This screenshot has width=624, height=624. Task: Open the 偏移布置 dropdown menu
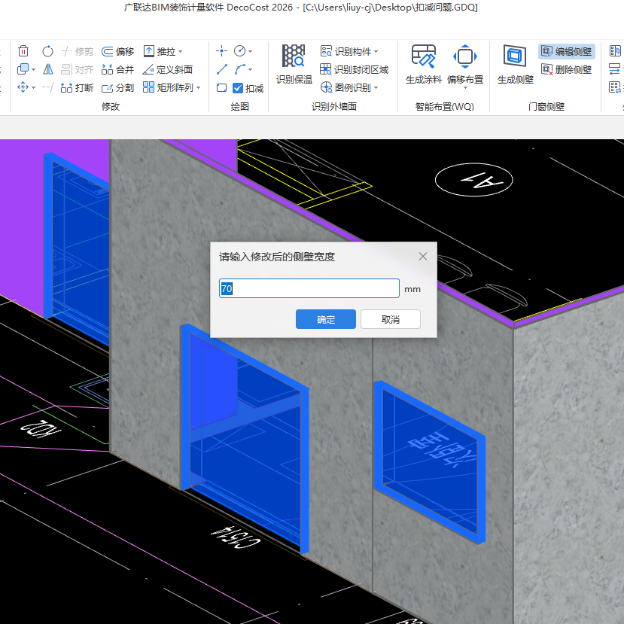(x=465, y=88)
